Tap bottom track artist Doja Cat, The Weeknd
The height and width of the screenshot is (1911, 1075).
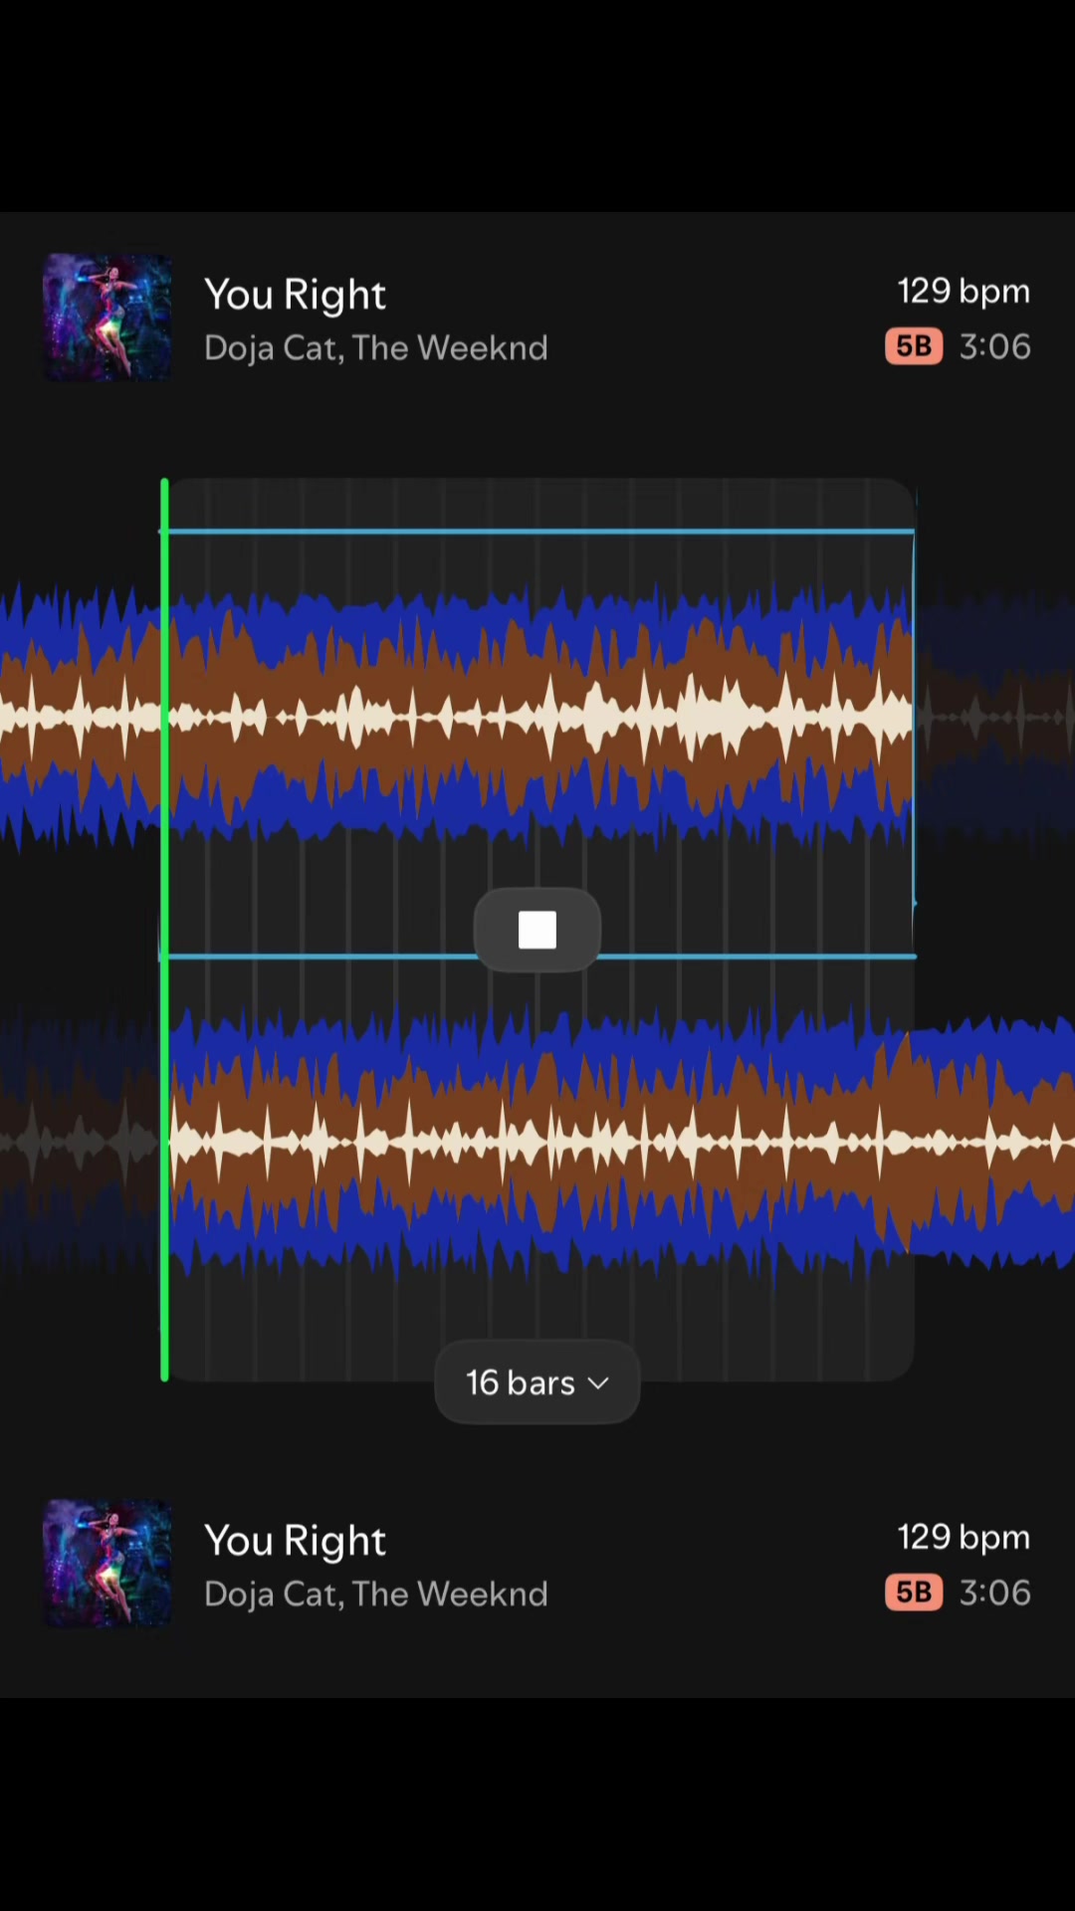[376, 1594]
